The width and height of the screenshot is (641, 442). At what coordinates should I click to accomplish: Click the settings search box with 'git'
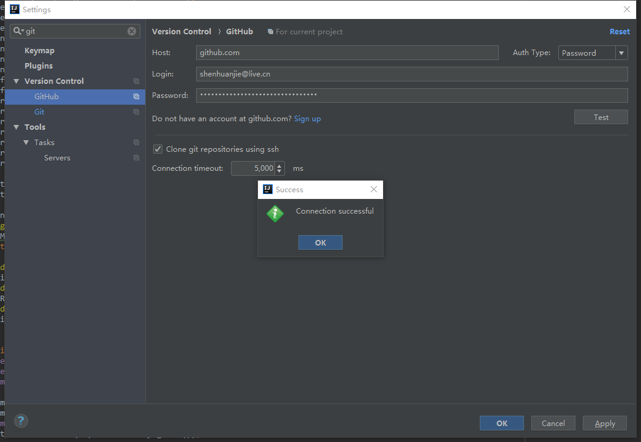tap(75, 31)
